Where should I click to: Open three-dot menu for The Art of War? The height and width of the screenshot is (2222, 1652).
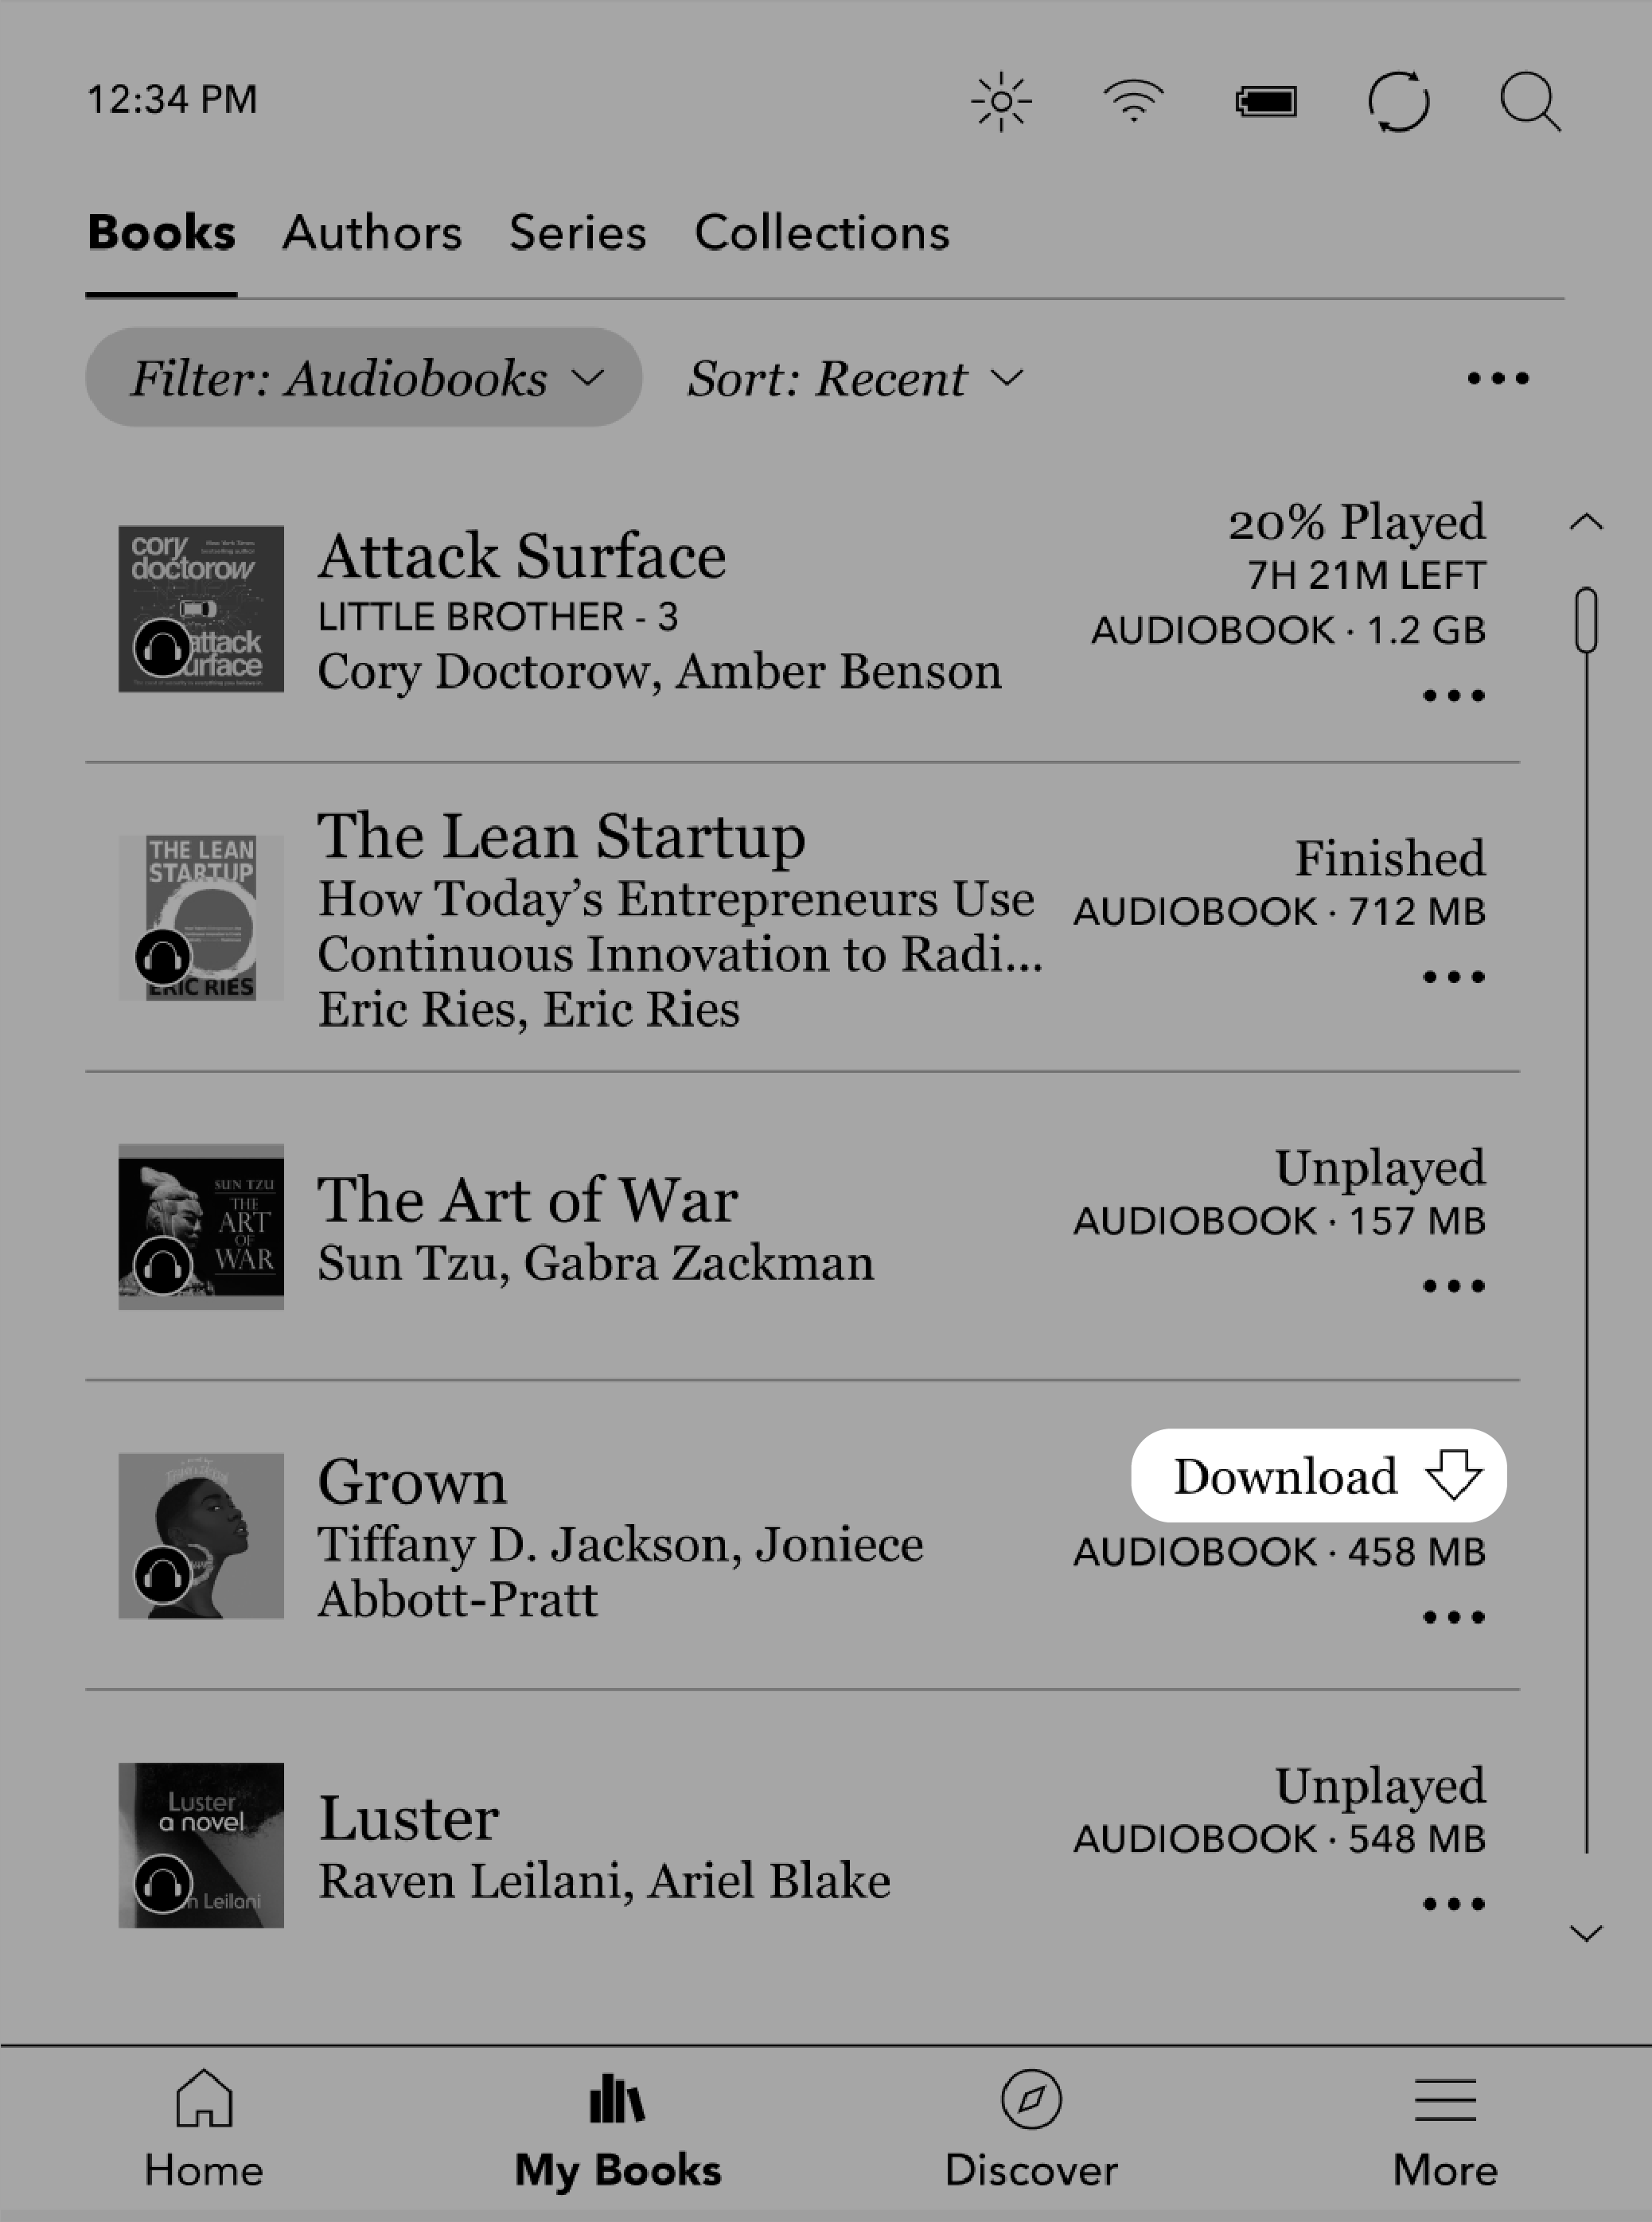tap(1454, 1287)
